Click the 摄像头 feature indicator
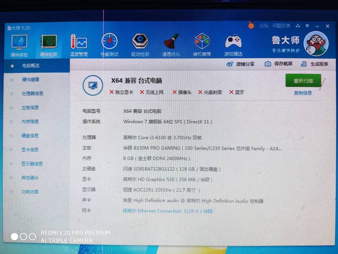 pos(182,92)
